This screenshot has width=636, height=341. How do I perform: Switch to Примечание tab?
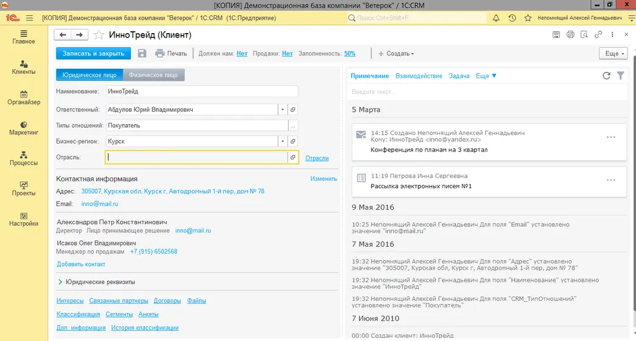click(x=370, y=76)
